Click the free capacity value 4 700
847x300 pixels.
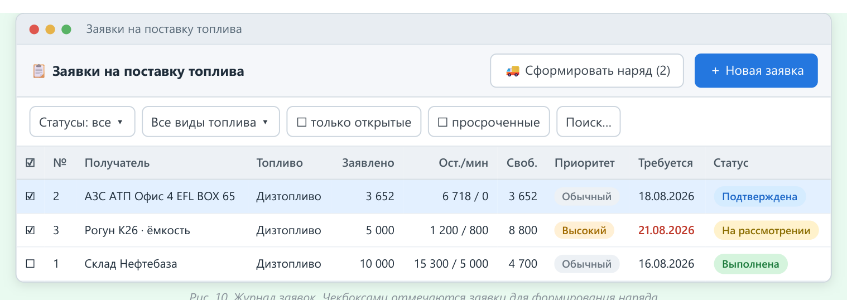tap(523, 264)
